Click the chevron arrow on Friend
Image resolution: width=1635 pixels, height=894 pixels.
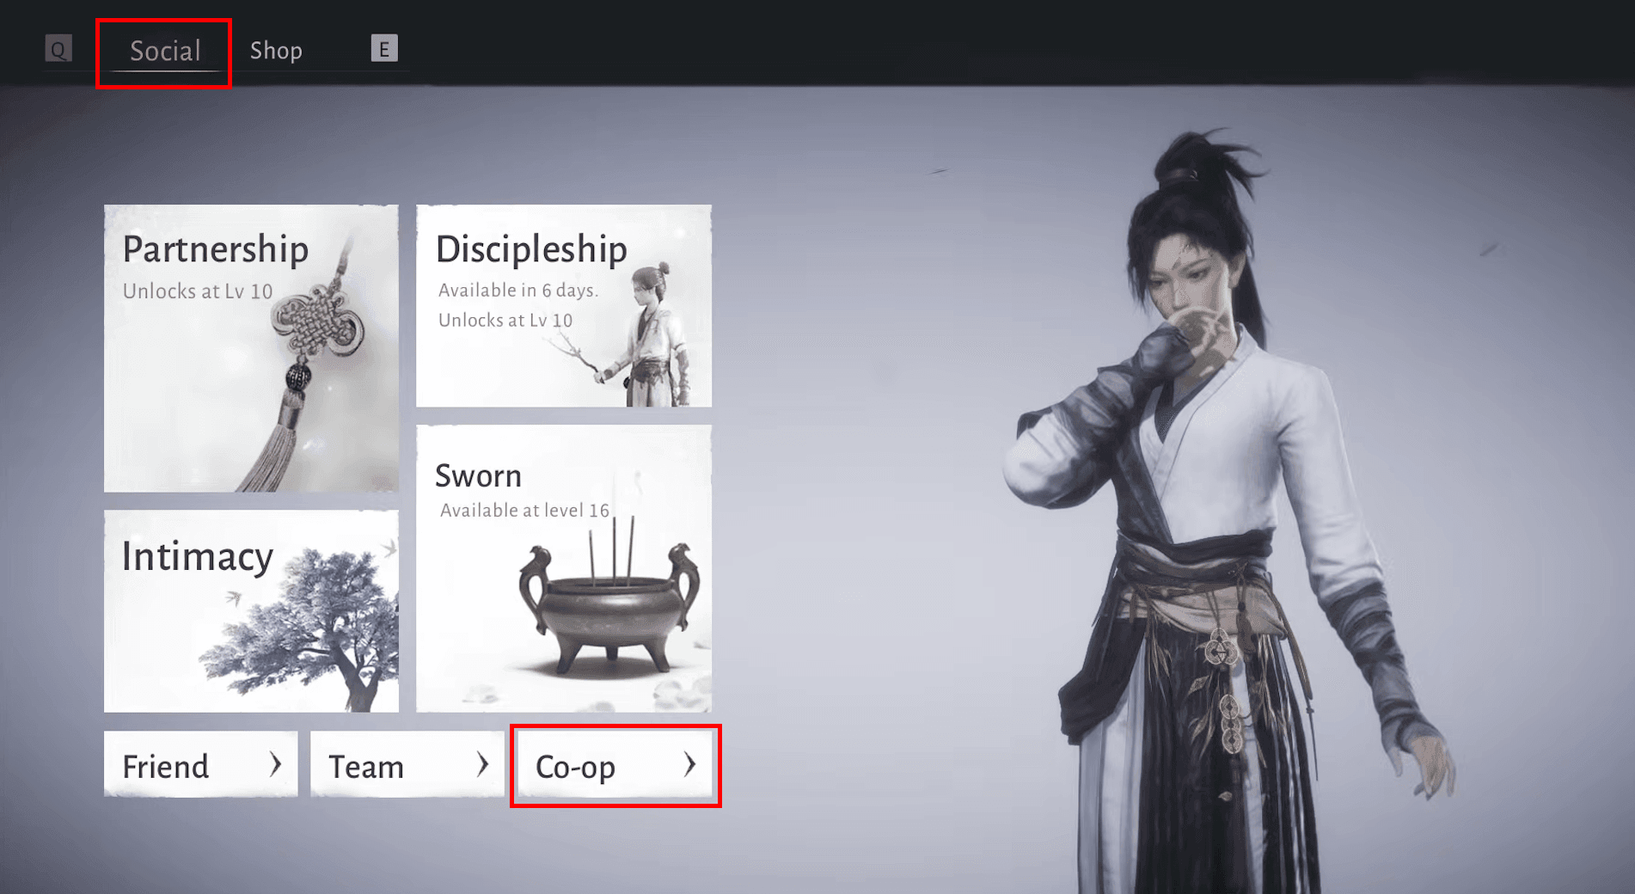click(x=275, y=764)
